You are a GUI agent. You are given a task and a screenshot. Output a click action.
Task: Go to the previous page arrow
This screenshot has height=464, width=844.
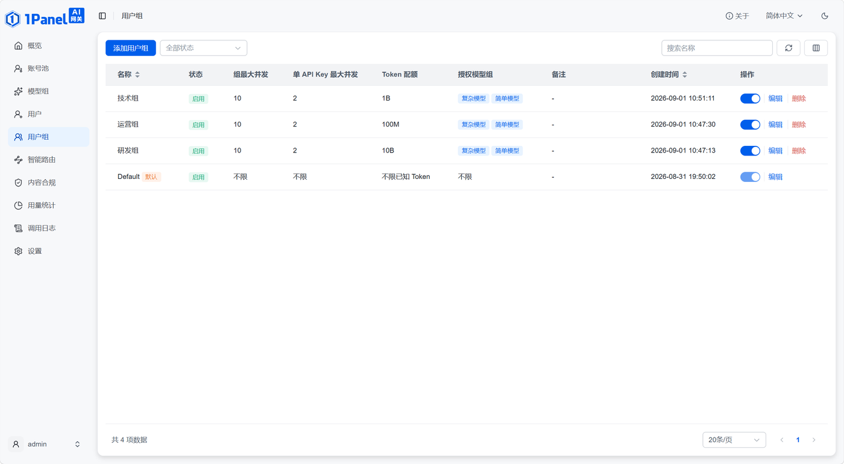point(782,440)
